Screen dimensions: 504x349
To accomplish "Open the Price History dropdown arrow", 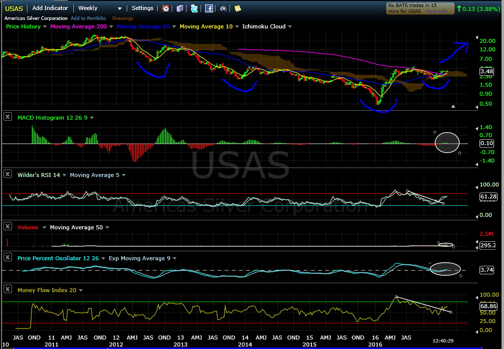I will click(x=45, y=26).
